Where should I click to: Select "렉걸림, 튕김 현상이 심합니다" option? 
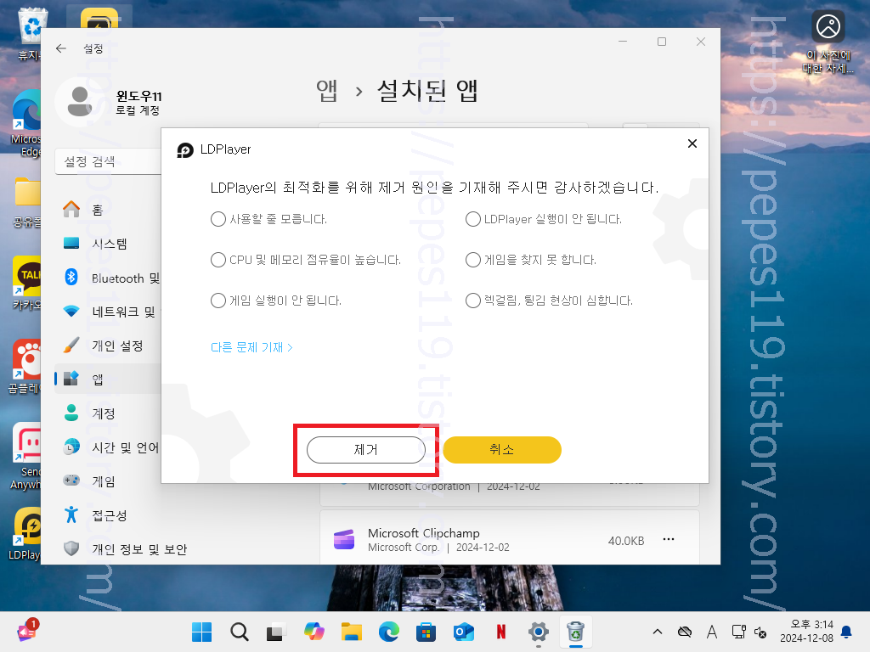tap(472, 301)
